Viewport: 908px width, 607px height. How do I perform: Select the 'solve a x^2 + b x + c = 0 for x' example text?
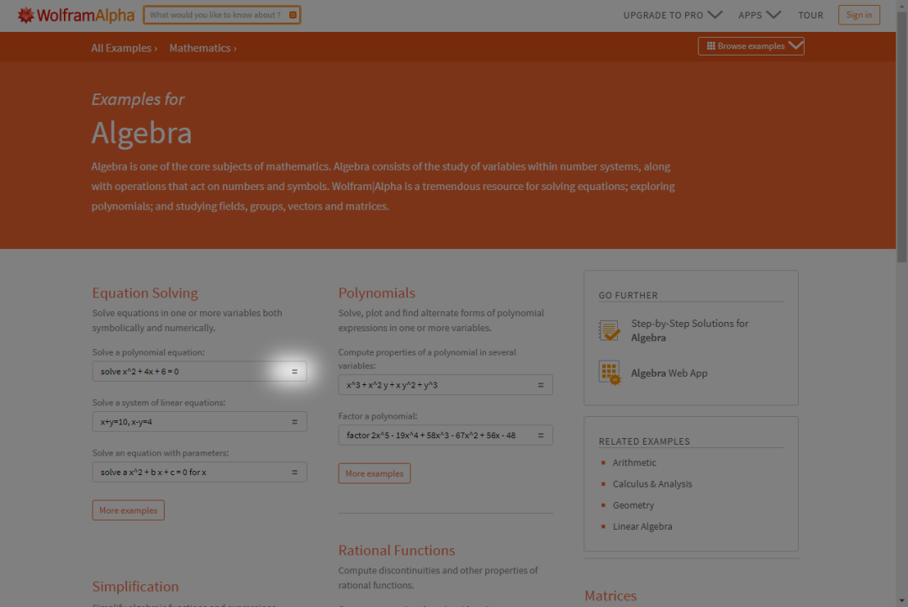pos(153,472)
